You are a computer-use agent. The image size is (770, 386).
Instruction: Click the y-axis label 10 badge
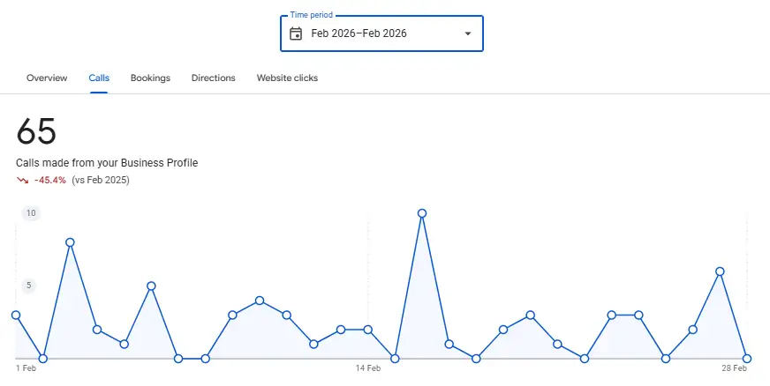click(31, 213)
